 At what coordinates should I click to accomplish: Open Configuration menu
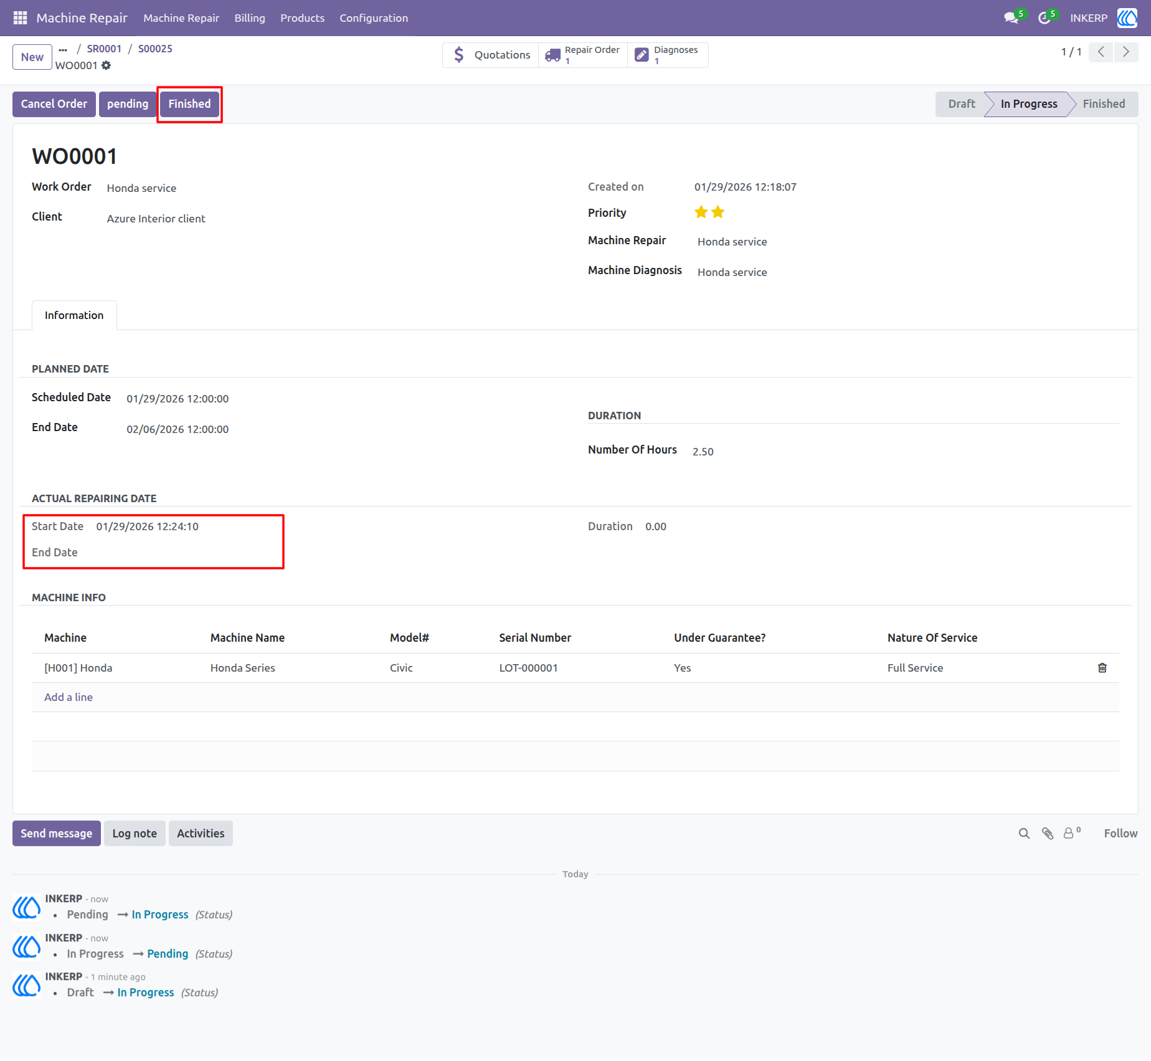tap(374, 18)
